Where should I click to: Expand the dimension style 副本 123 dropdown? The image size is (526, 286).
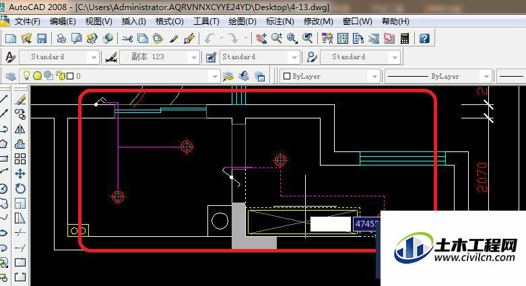(x=193, y=57)
